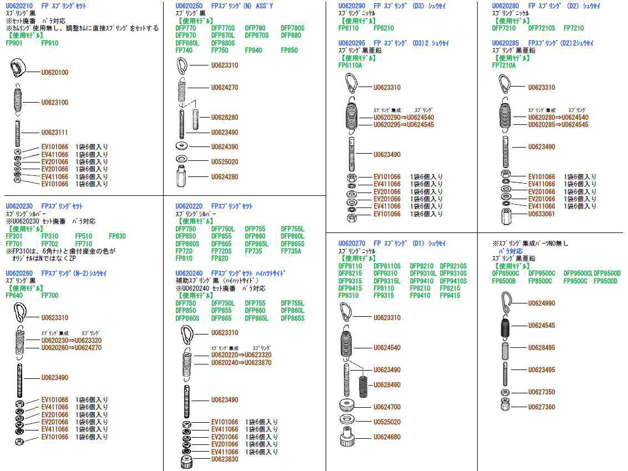Click the threaded rod drawing beside U0623111
Screen dimensions: 628x471
(x=18, y=133)
